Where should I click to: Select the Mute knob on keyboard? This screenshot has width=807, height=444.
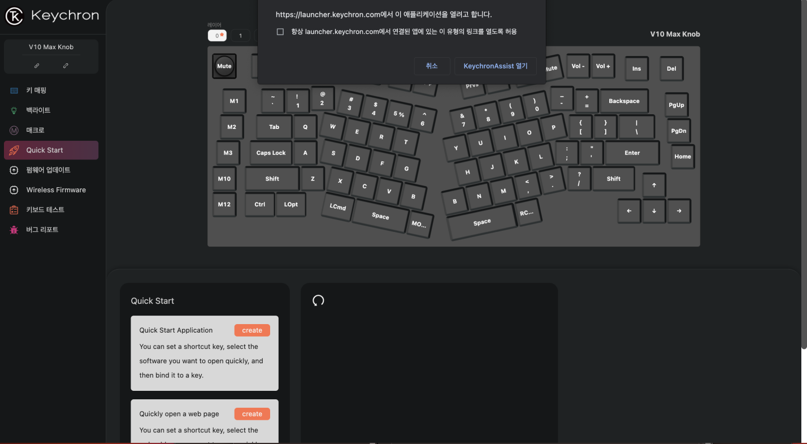point(224,66)
